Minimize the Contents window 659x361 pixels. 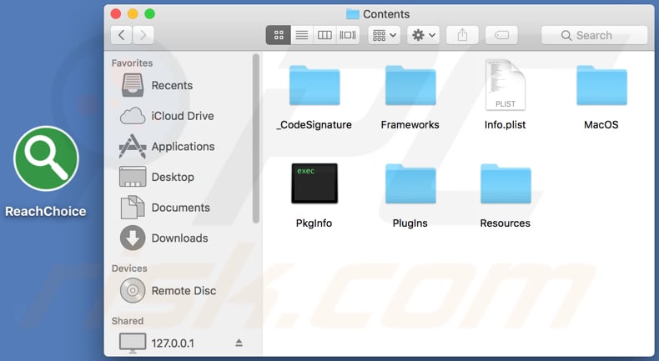tap(133, 14)
